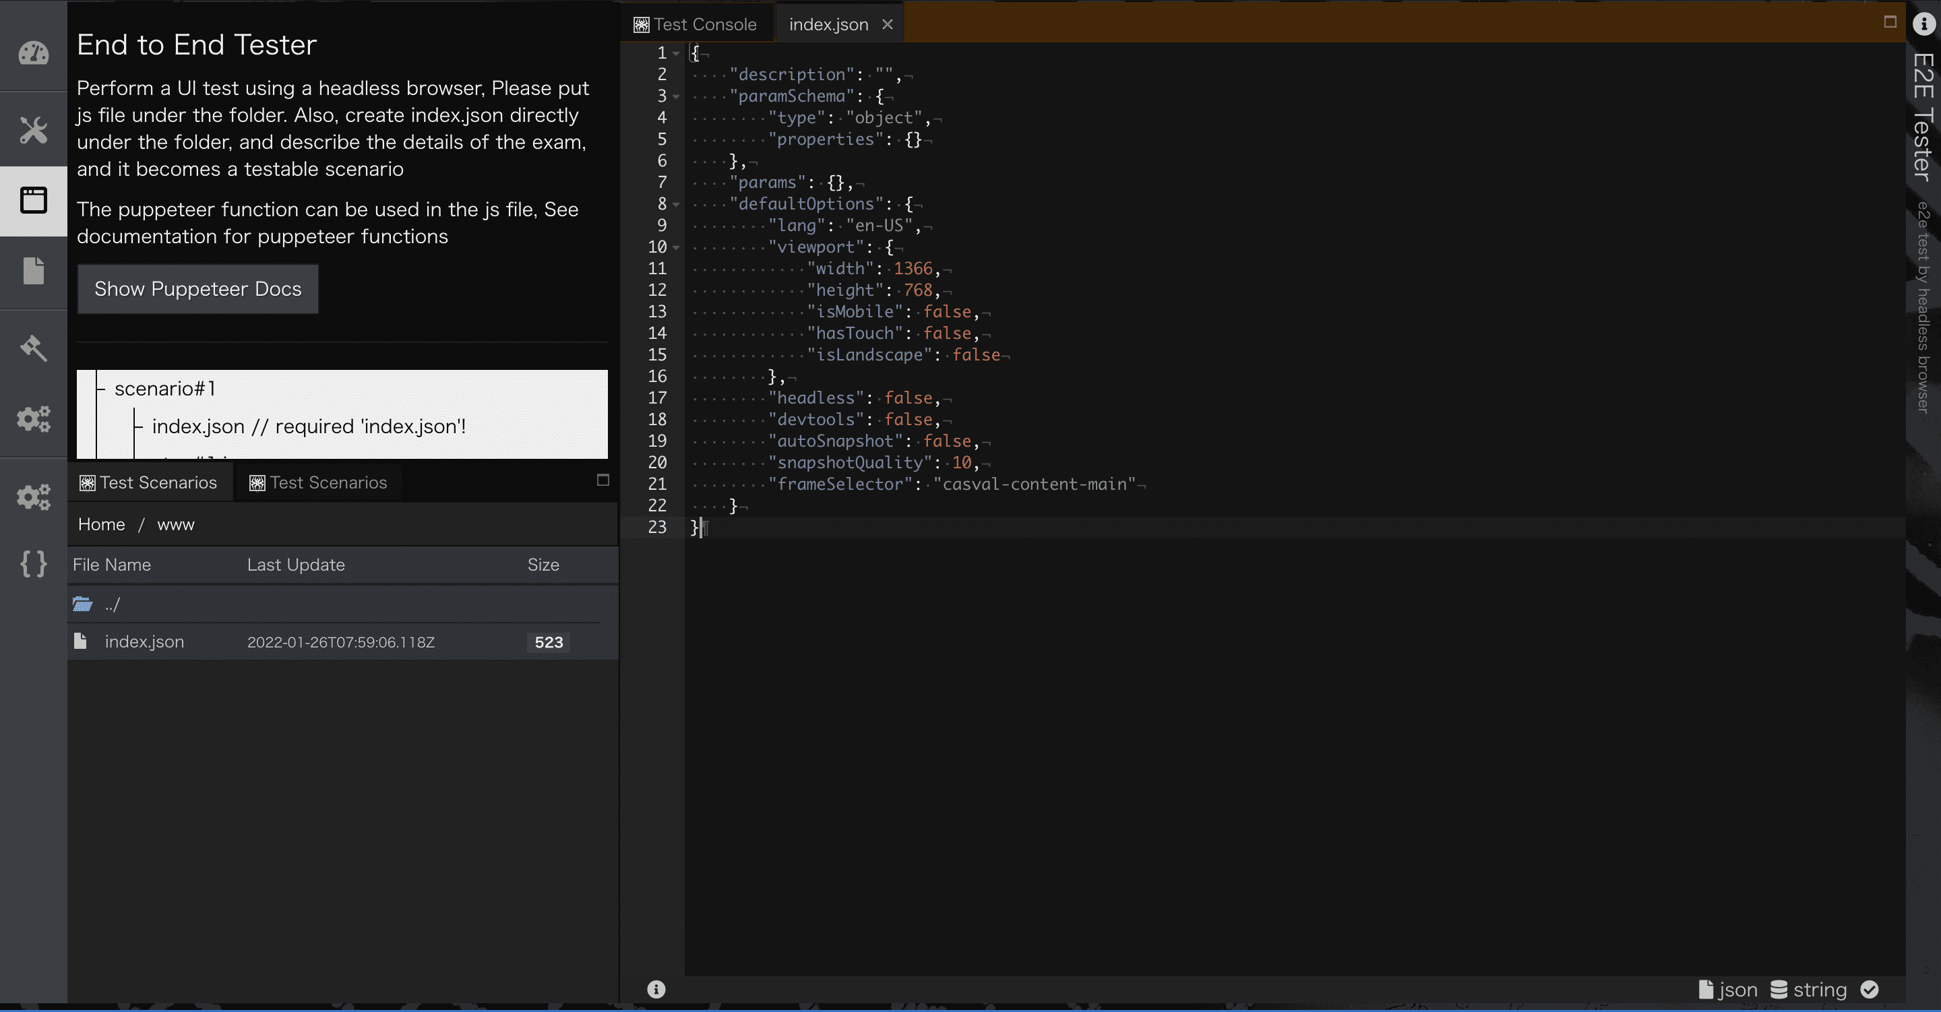
Task: Click the vertical E2E Tester title
Action: pos(1922,117)
